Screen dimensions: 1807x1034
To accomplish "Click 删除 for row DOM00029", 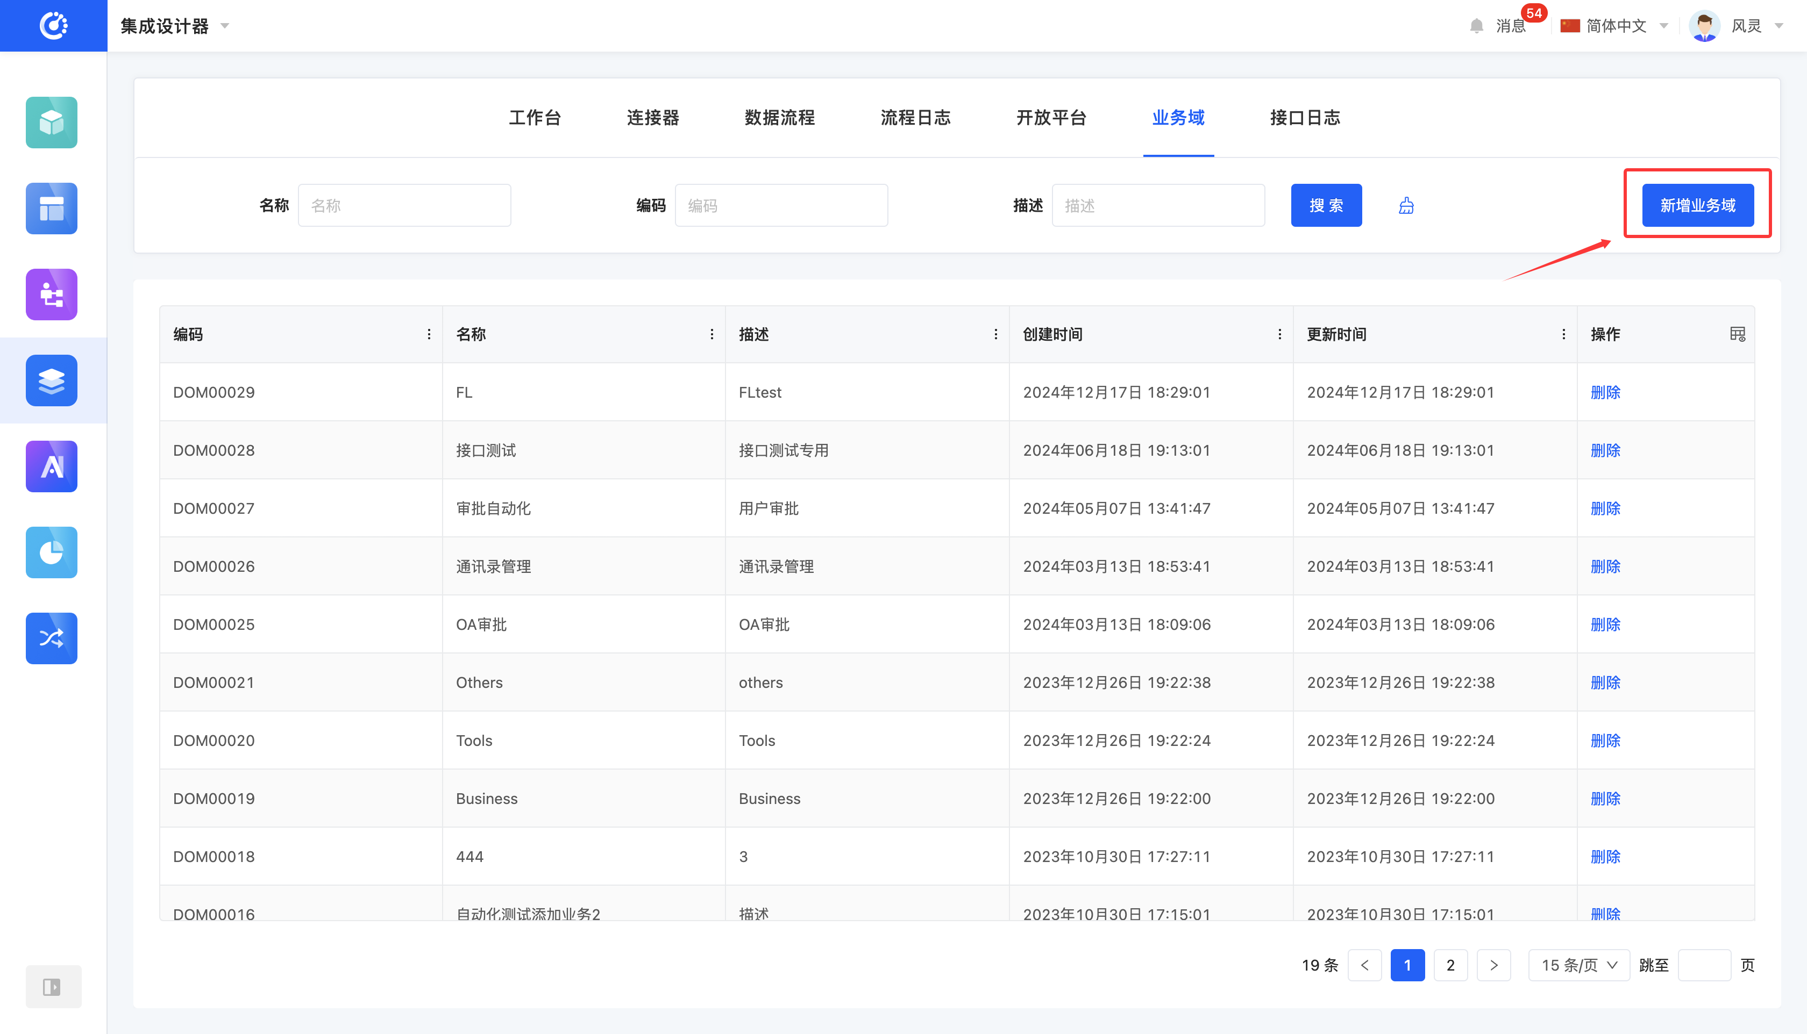I will (1605, 392).
